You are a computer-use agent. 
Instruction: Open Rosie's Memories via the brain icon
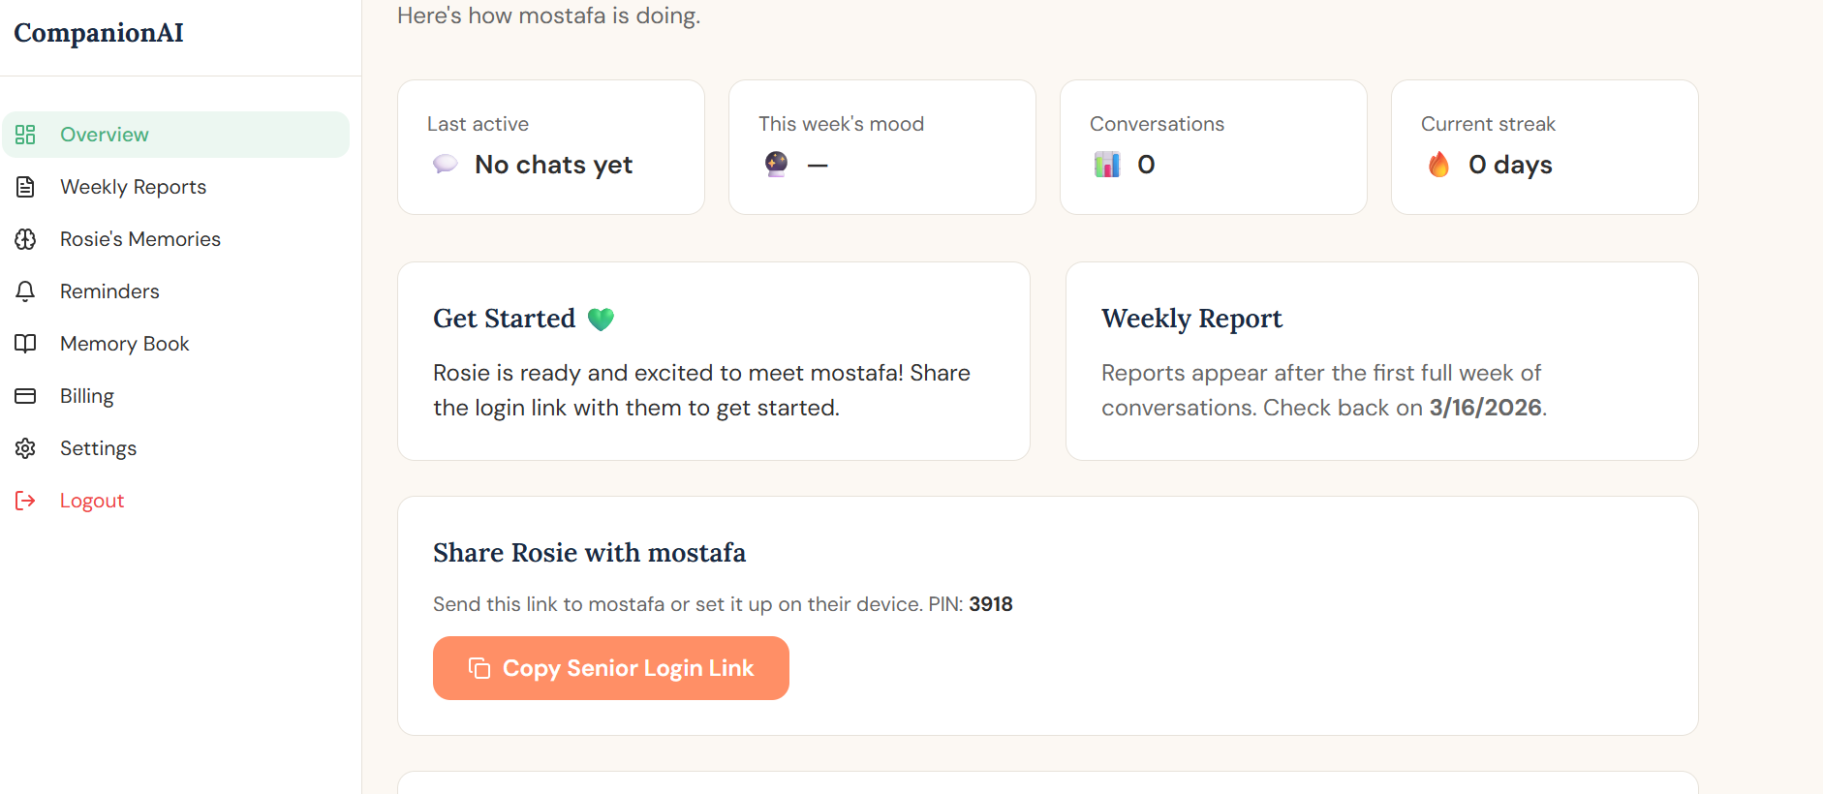[x=26, y=238]
